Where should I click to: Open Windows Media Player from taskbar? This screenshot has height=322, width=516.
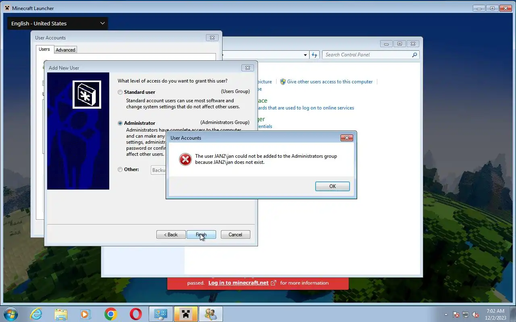[x=85, y=314]
